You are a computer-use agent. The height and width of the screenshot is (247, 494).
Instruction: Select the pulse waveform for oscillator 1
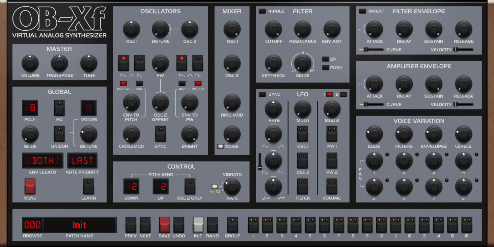pyautogui.click(x=139, y=63)
